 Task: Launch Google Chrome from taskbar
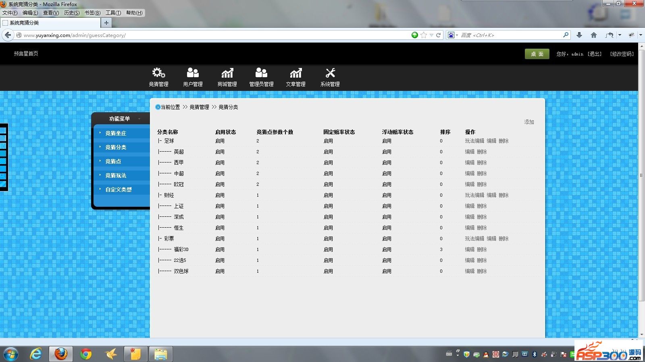(x=86, y=354)
